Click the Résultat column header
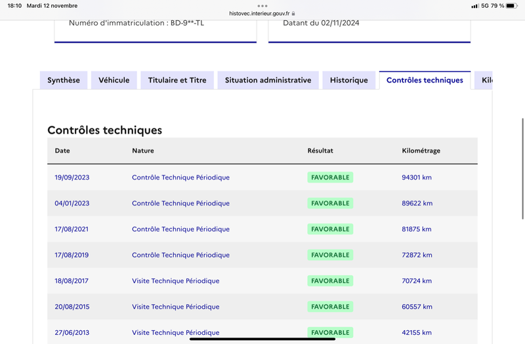This screenshot has height=344, width=525. (x=320, y=151)
